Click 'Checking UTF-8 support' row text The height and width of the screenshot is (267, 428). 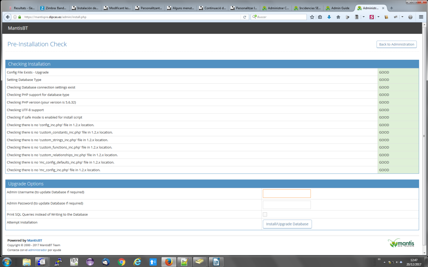pyautogui.click(x=25, y=110)
